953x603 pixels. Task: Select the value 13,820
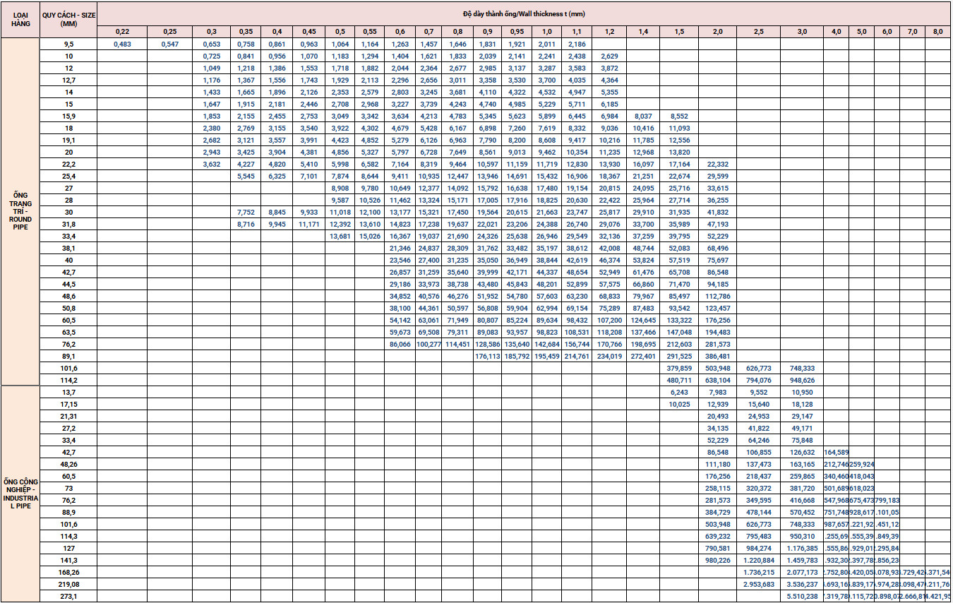679,152
